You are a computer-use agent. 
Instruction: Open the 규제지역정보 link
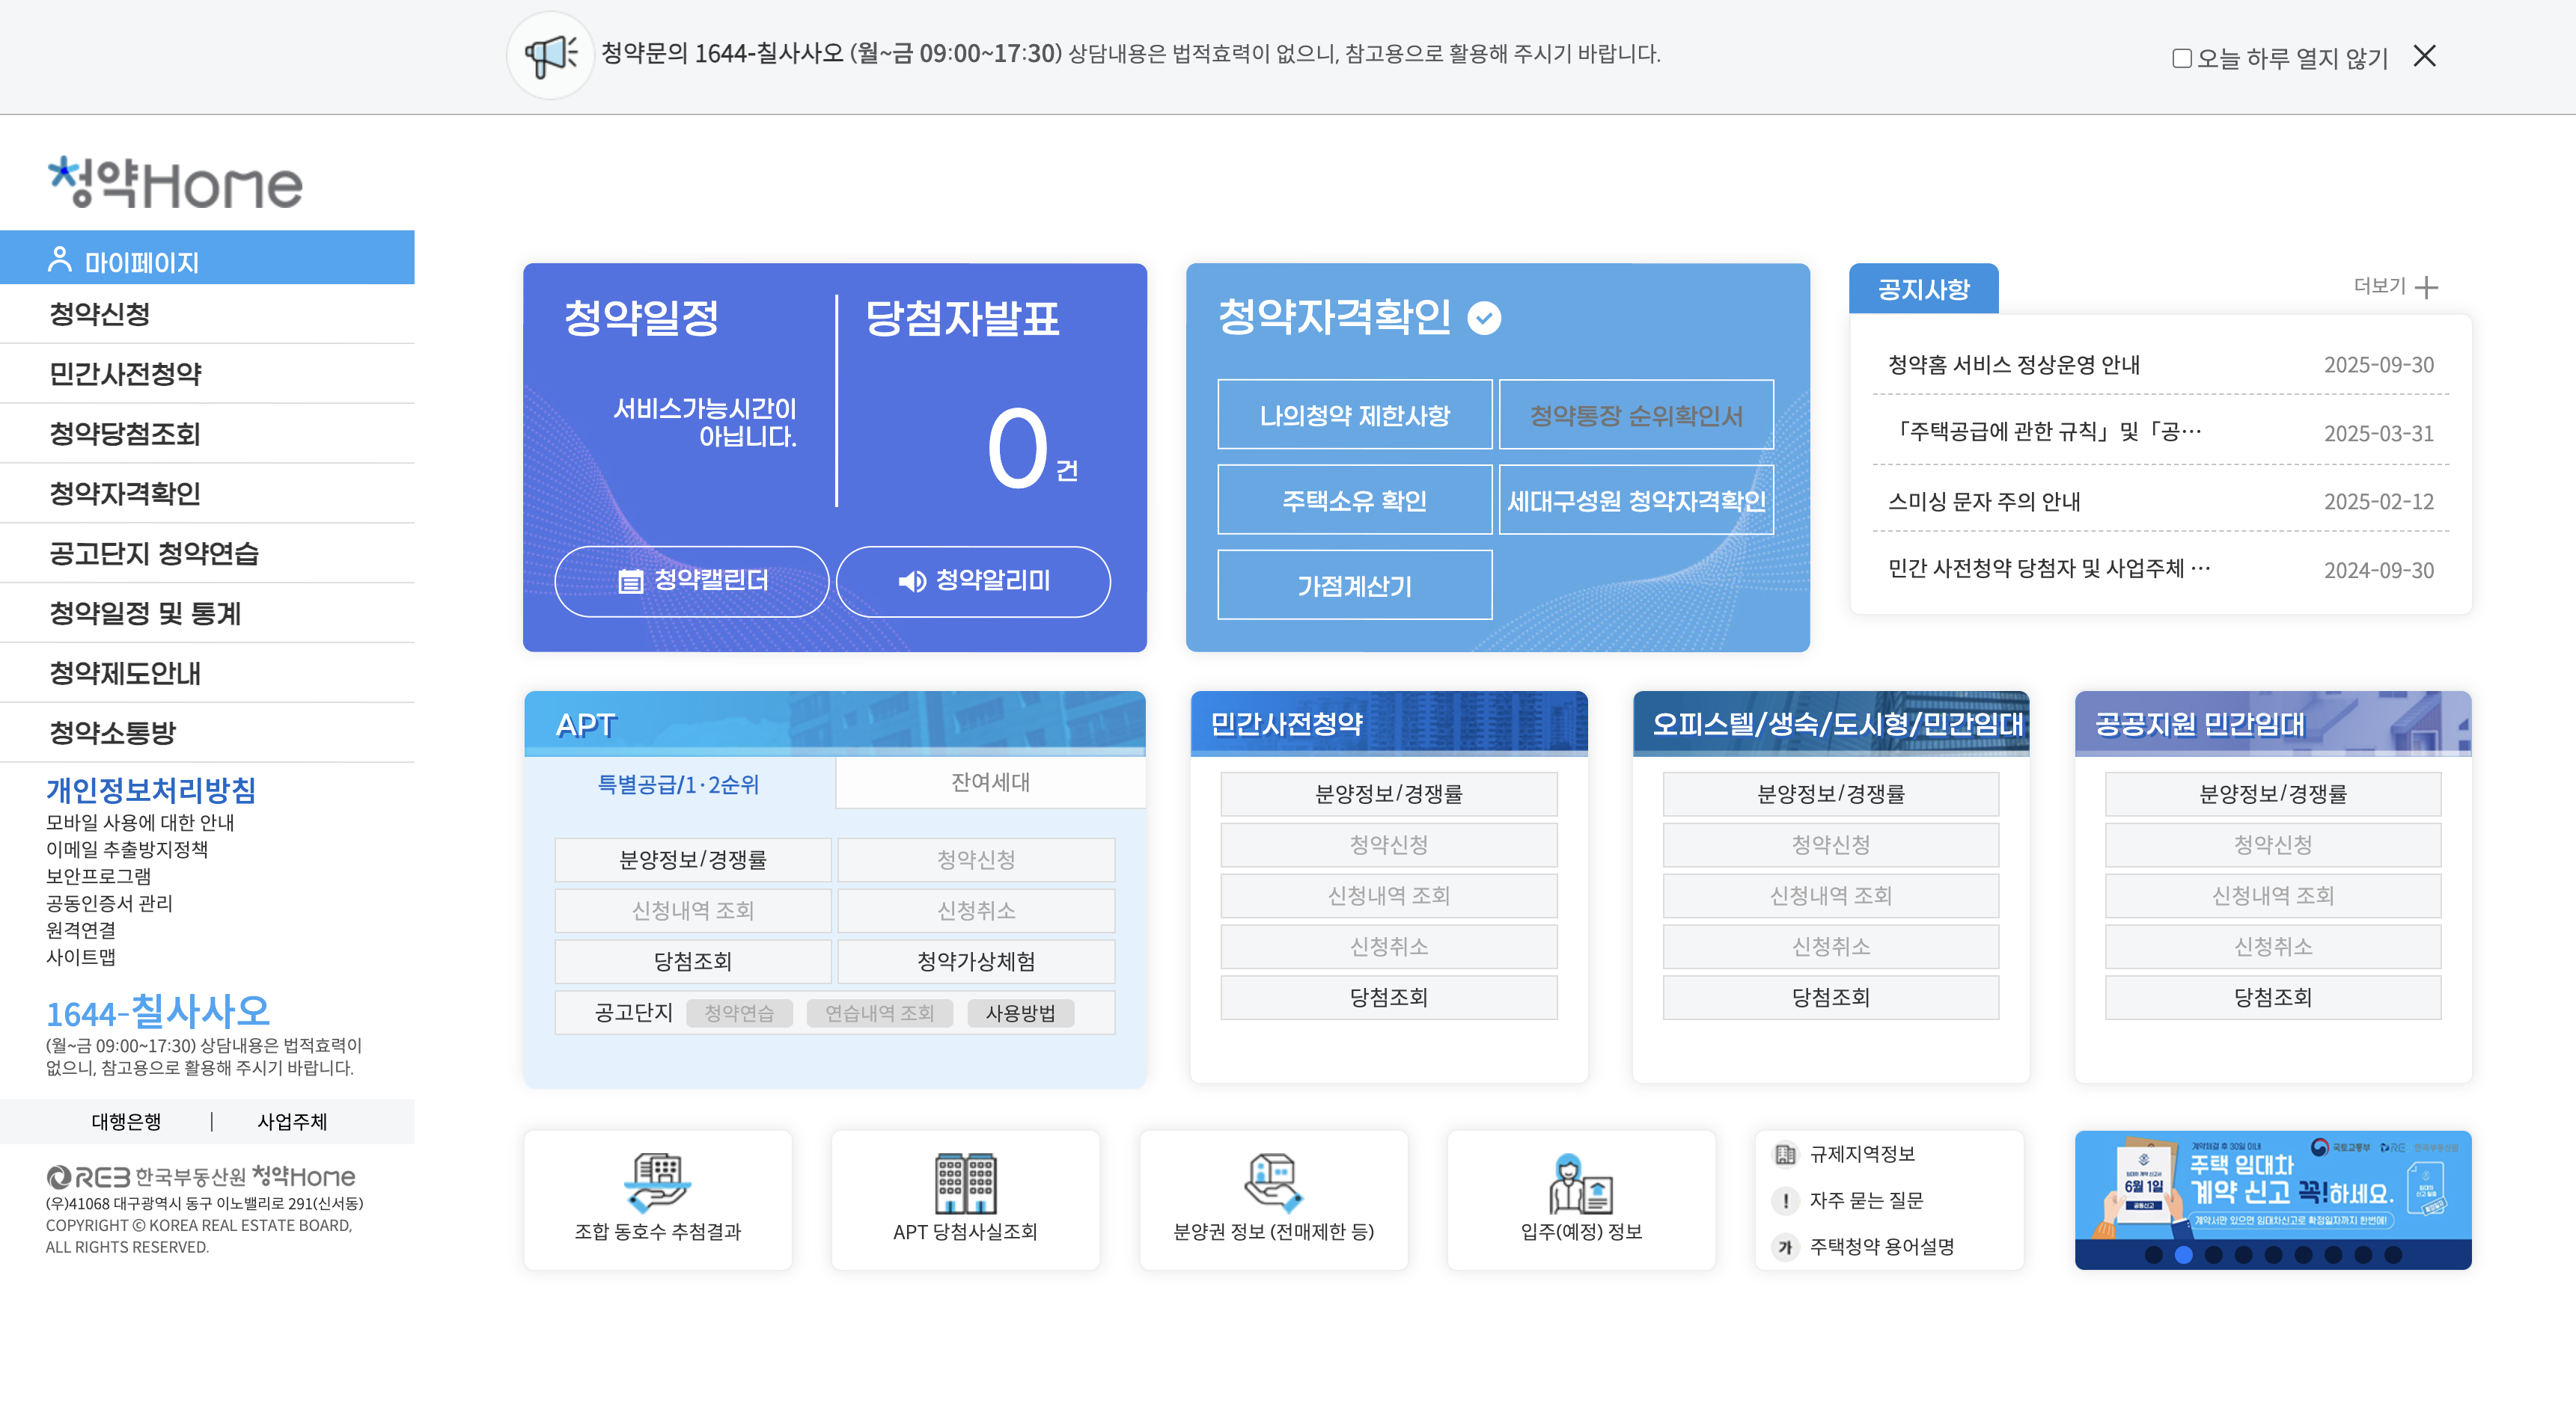(1861, 1154)
